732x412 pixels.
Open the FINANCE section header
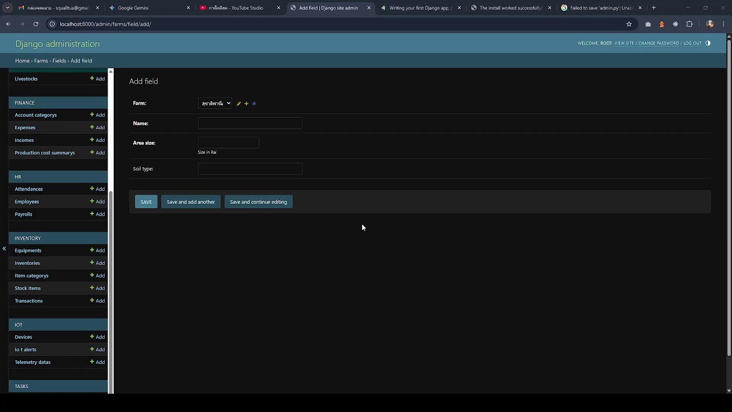click(x=25, y=103)
